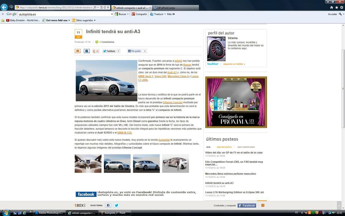Open the BMW M 135i link

(x=125, y=132)
